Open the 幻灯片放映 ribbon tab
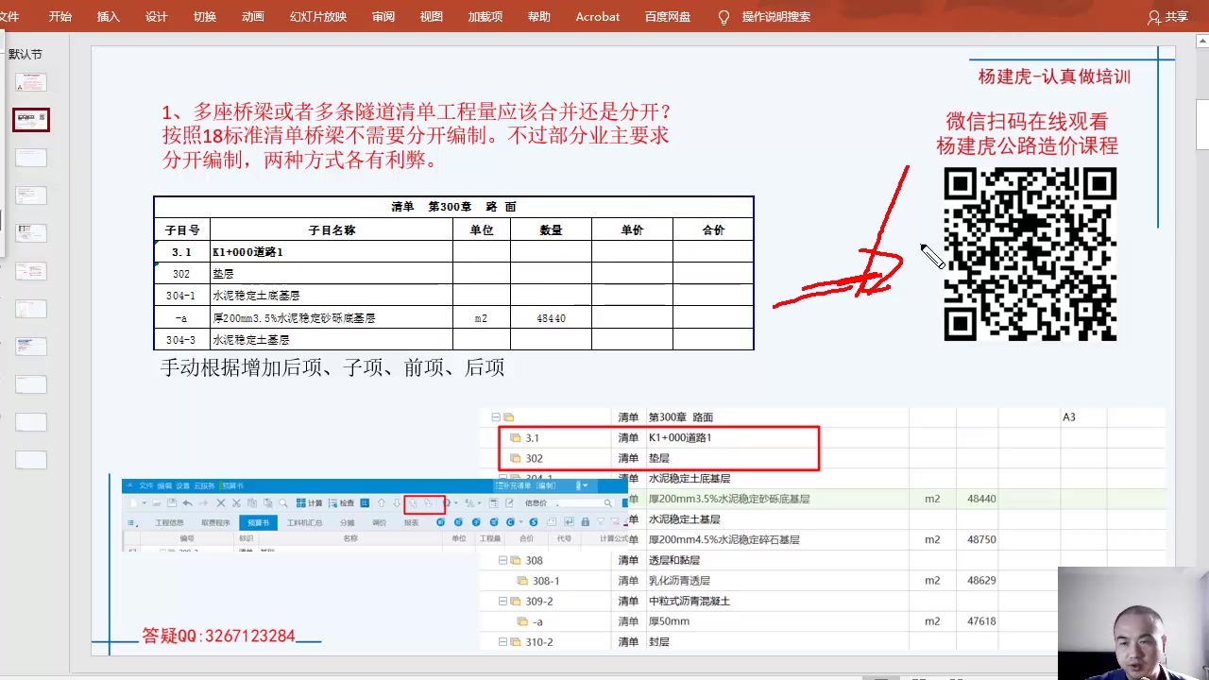 (318, 17)
